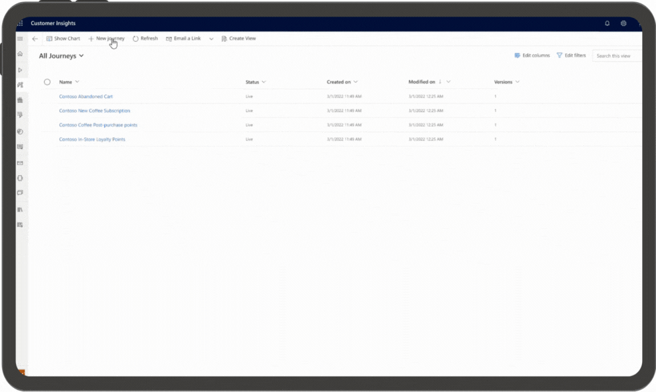The height and width of the screenshot is (392, 656).
Task: Open Contoso In-Store Loyalty Points journey
Action: point(92,139)
